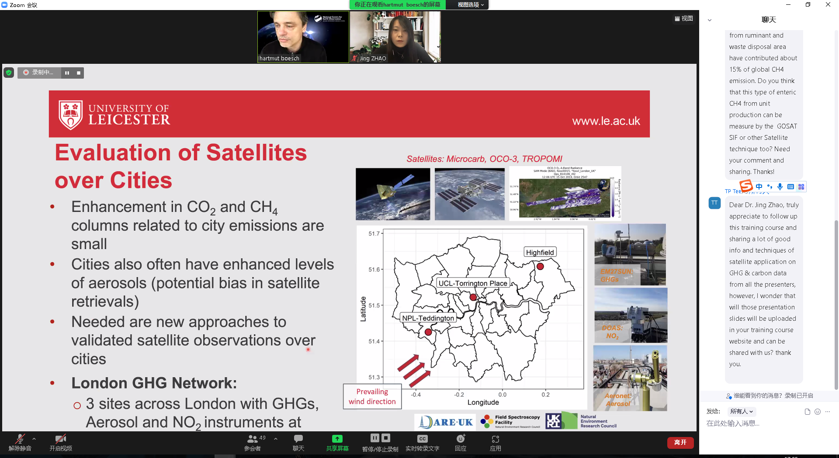Toggle Sogou Chinese/English 中 mode
This screenshot has width=839, height=458.
(759, 187)
